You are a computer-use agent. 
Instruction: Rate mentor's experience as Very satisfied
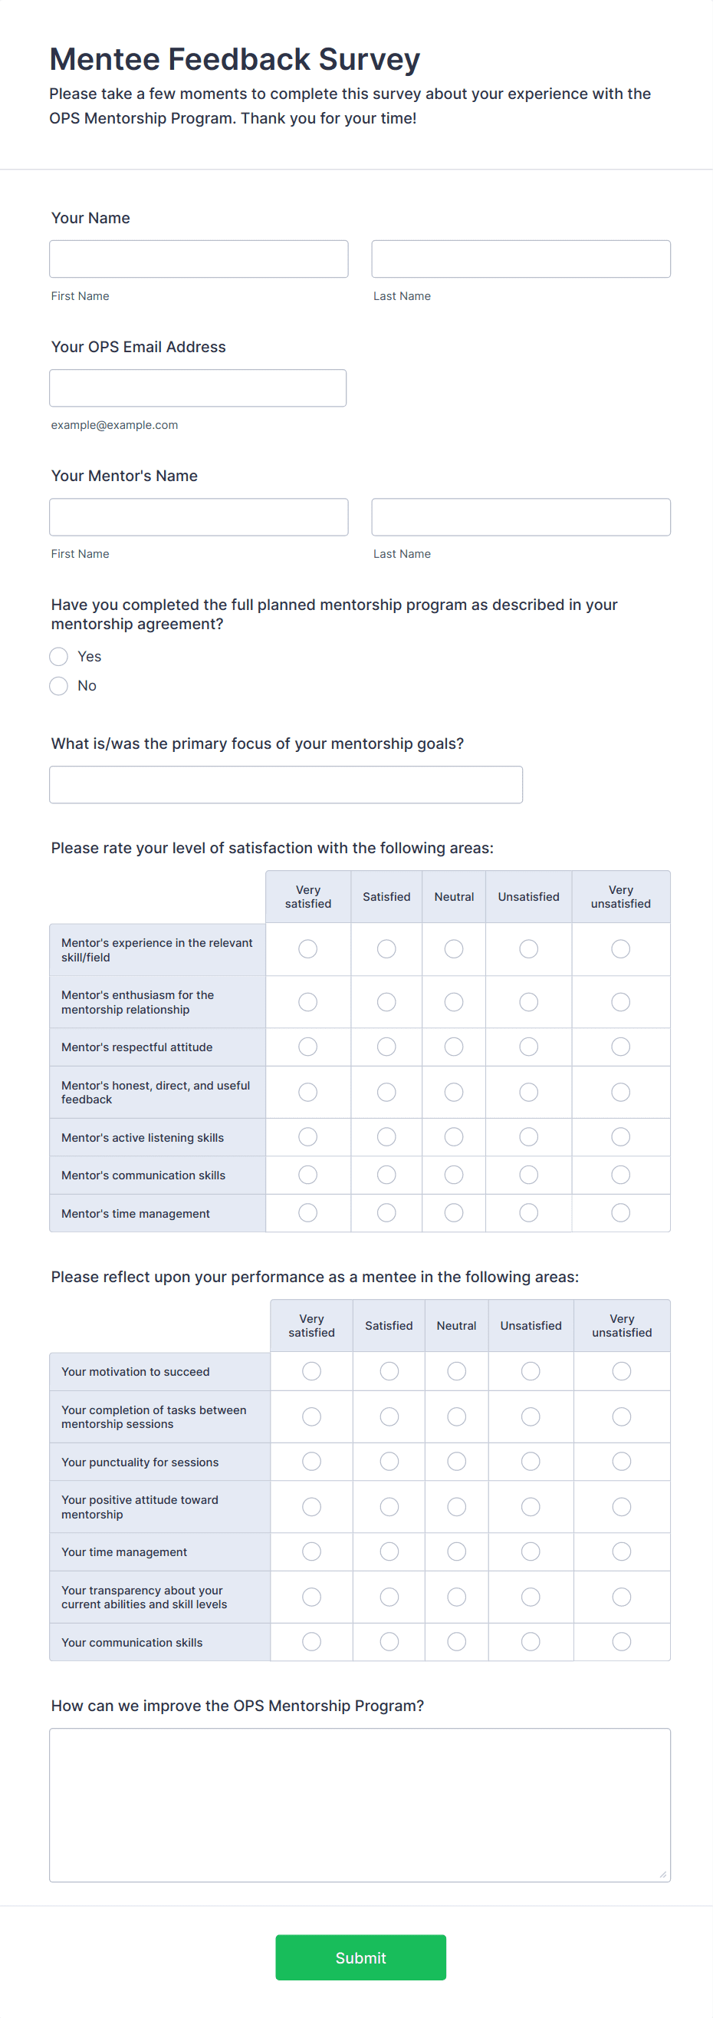(307, 948)
